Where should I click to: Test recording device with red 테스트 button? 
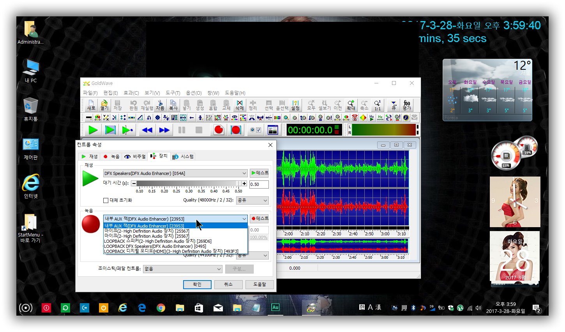tap(259, 218)
